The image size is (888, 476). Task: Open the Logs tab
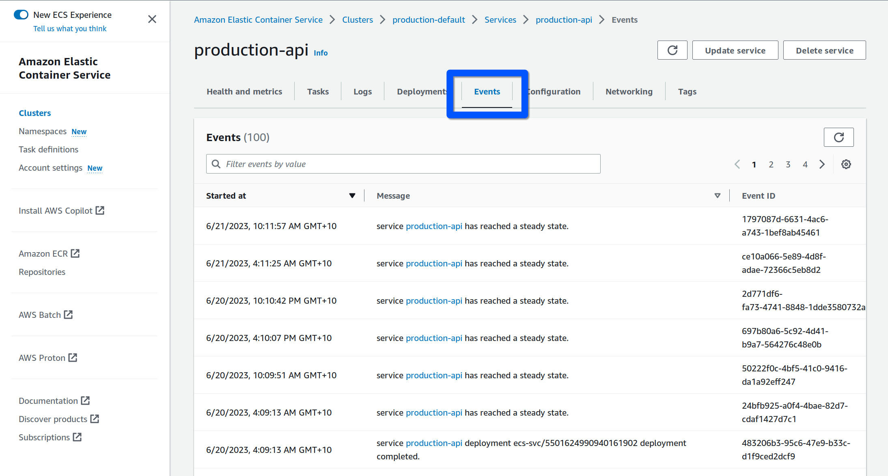tap(362, 92)
